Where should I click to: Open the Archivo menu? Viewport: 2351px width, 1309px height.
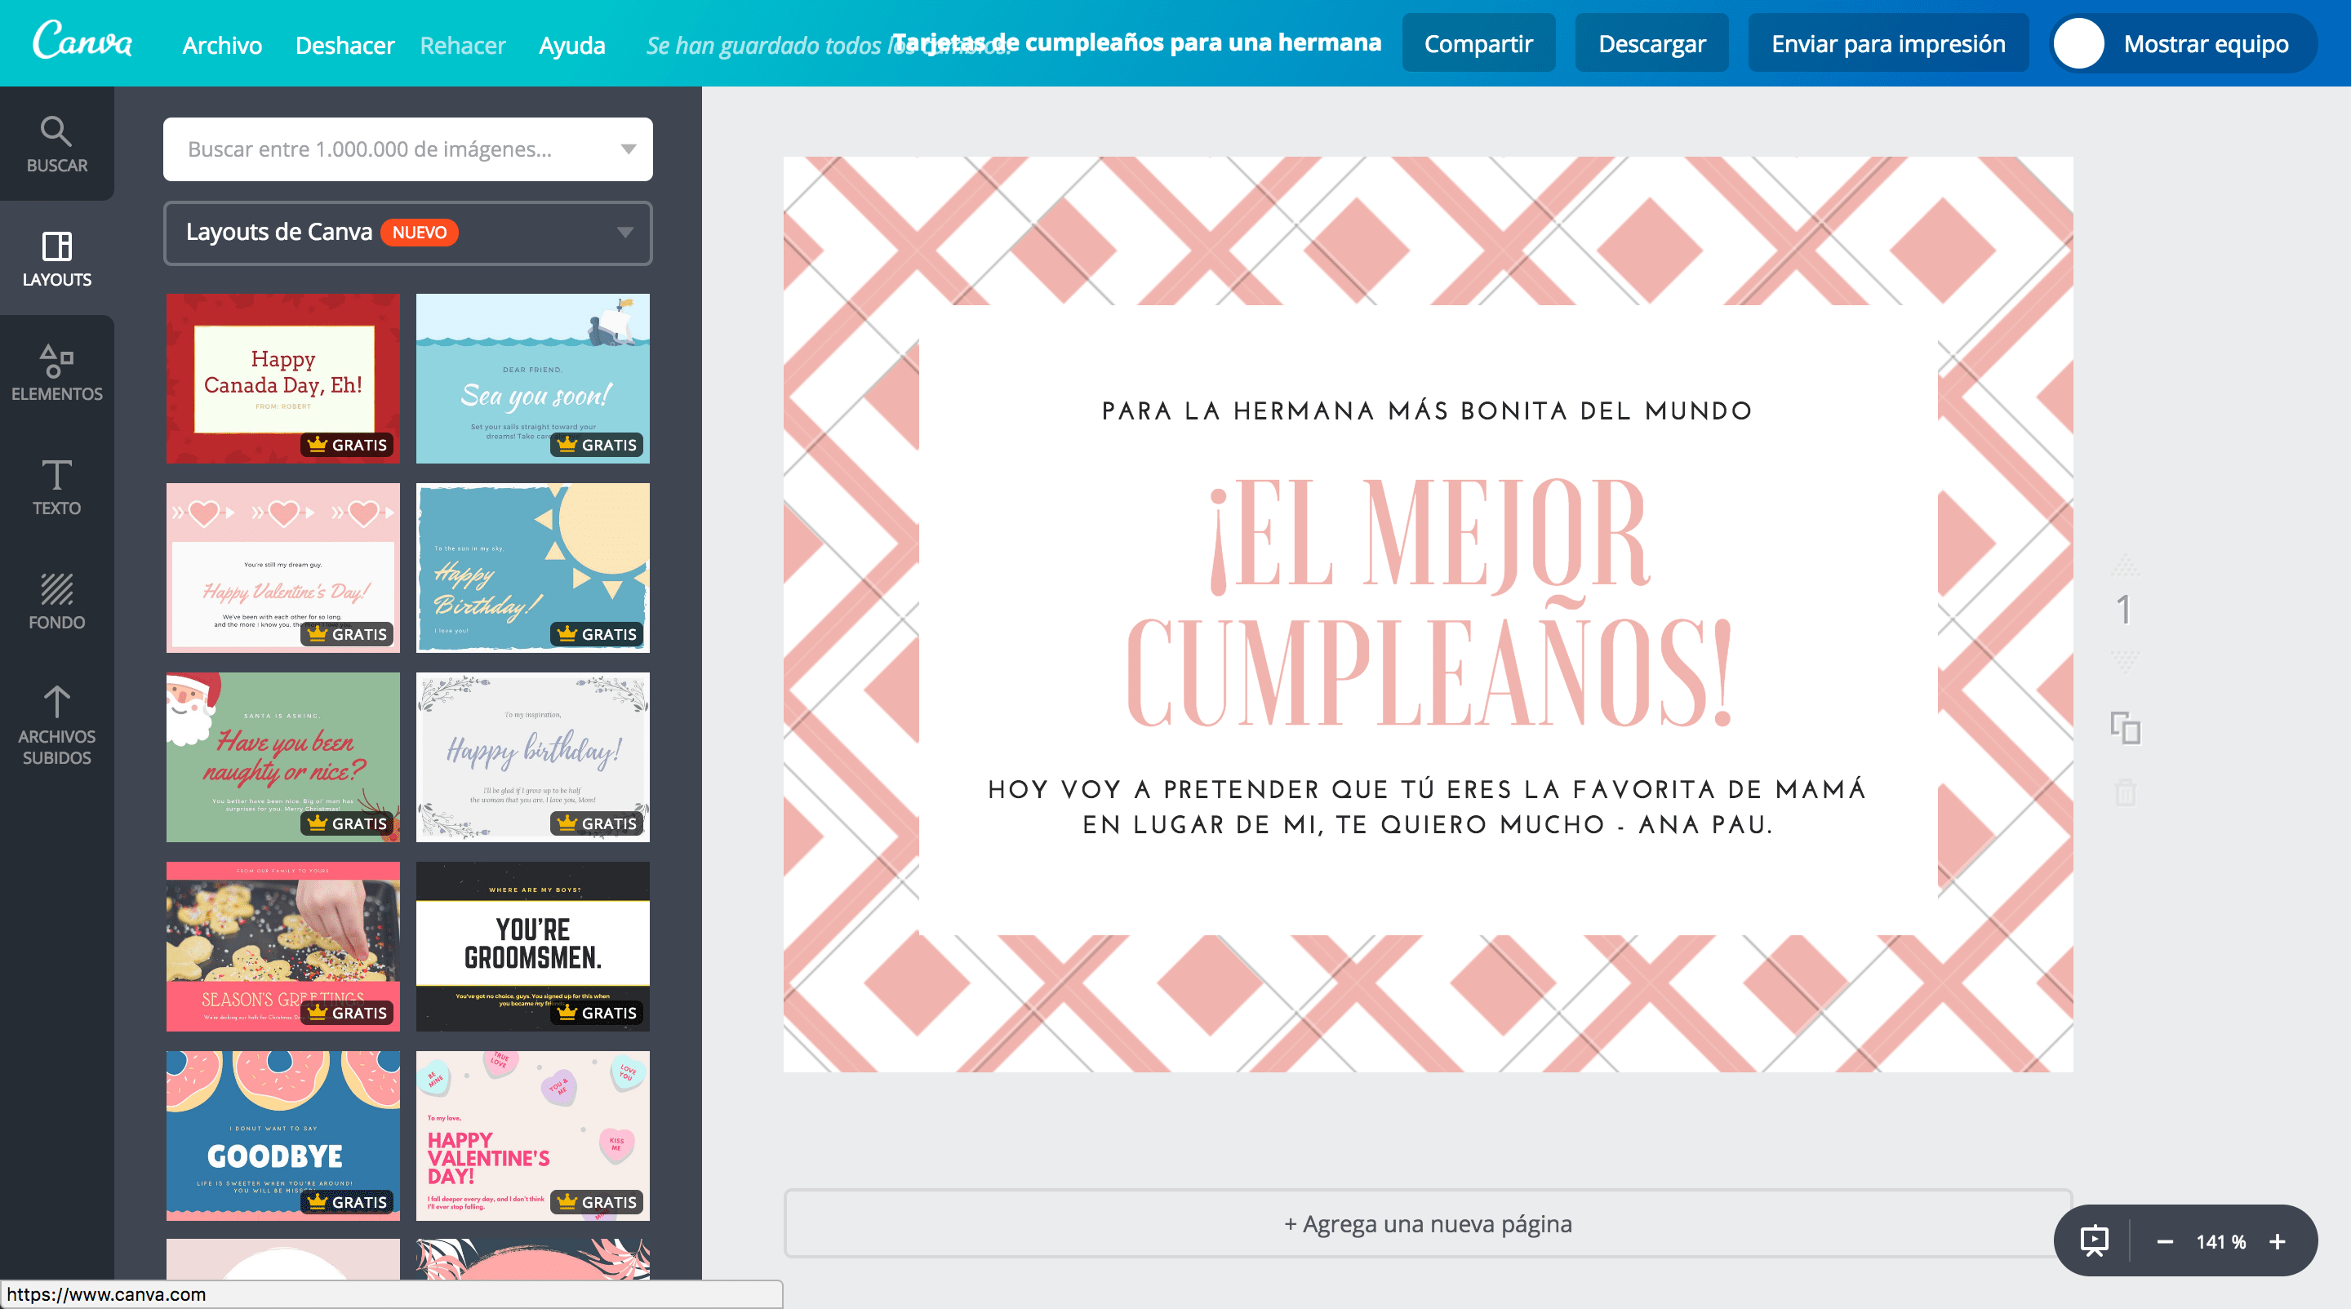[222, 45]
